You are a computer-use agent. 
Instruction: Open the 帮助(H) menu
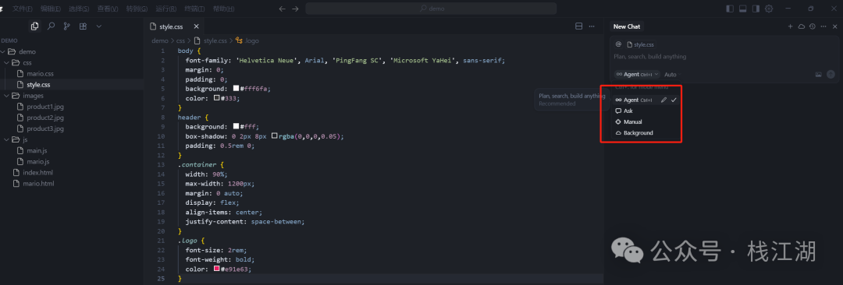click(x=223, y=9)
